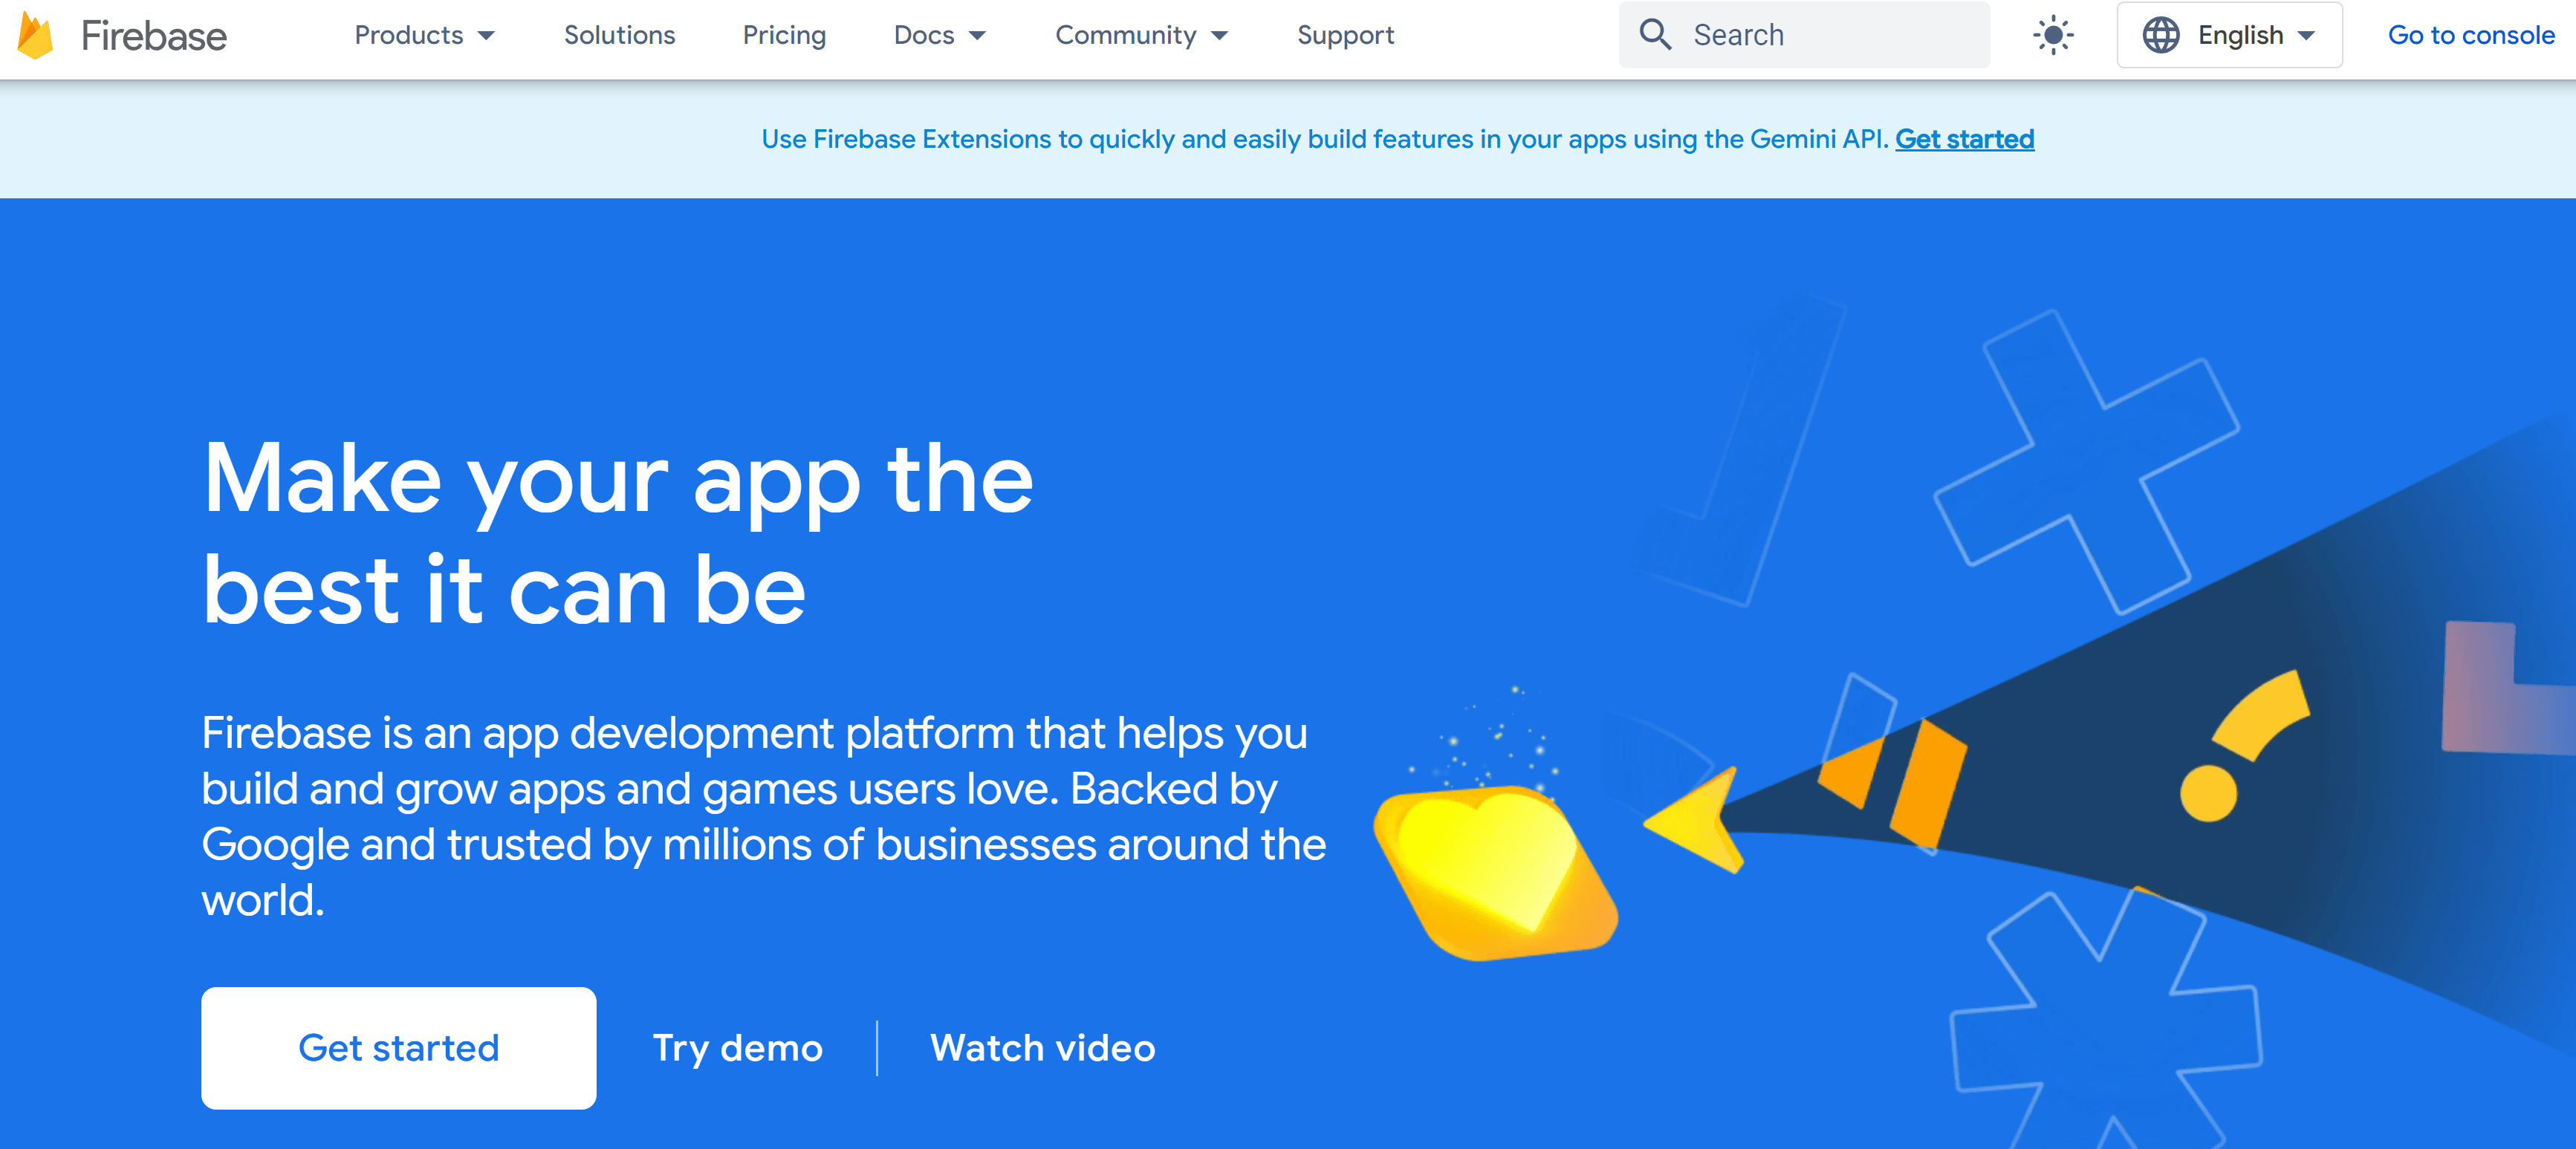Expand the Community dropdown menu
This screenshot has height=1149, width=2576.
[1141, 36]
